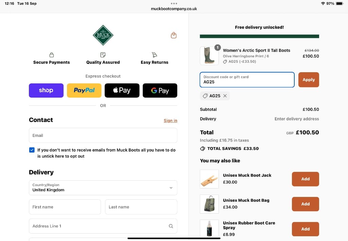
Task: Click the discount code or gift card field
Action: coord(247,80)
